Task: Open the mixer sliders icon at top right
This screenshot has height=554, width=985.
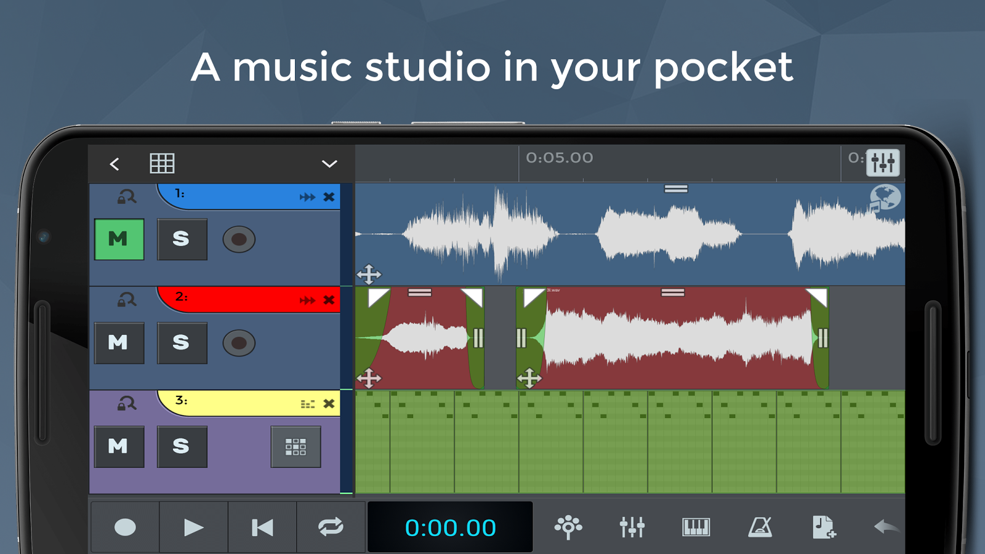Action: pos(883,163)
